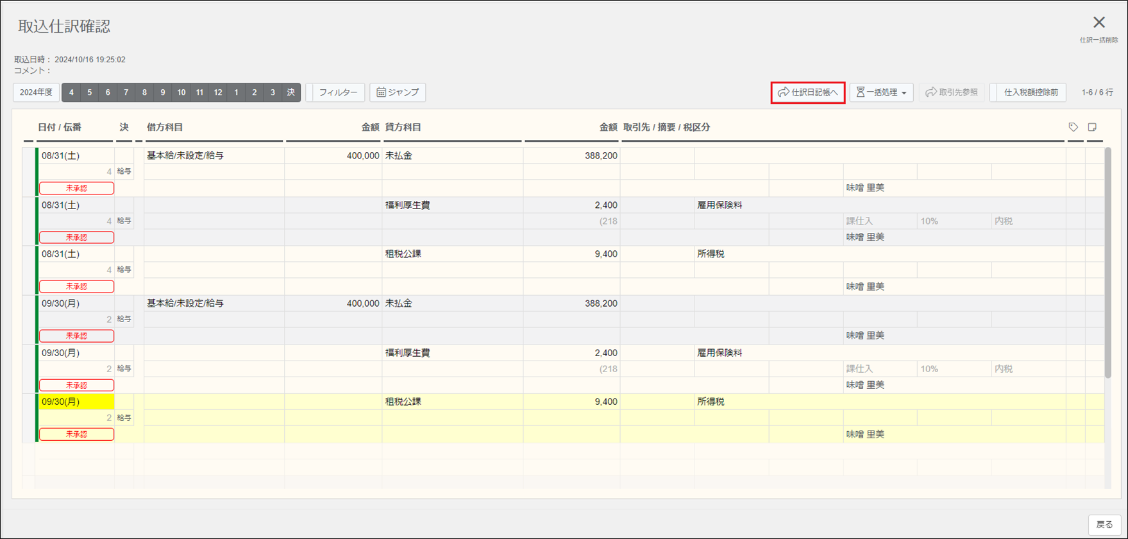Click 租税公課 in the 08/31 row
The image size is (1128, 539).
pos(403,253)
